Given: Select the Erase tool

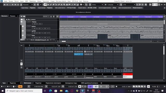Looking at the screenshot, I should 53,5.
